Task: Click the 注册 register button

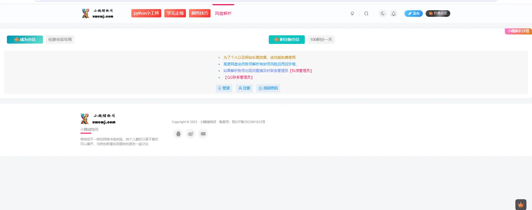Action: (244, 88)
